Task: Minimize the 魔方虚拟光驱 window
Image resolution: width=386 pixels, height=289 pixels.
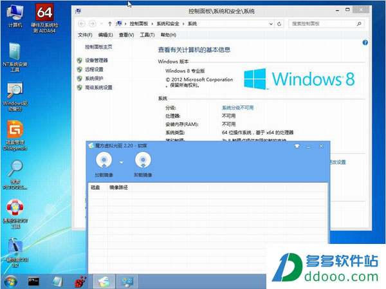Action: point(308,146)
